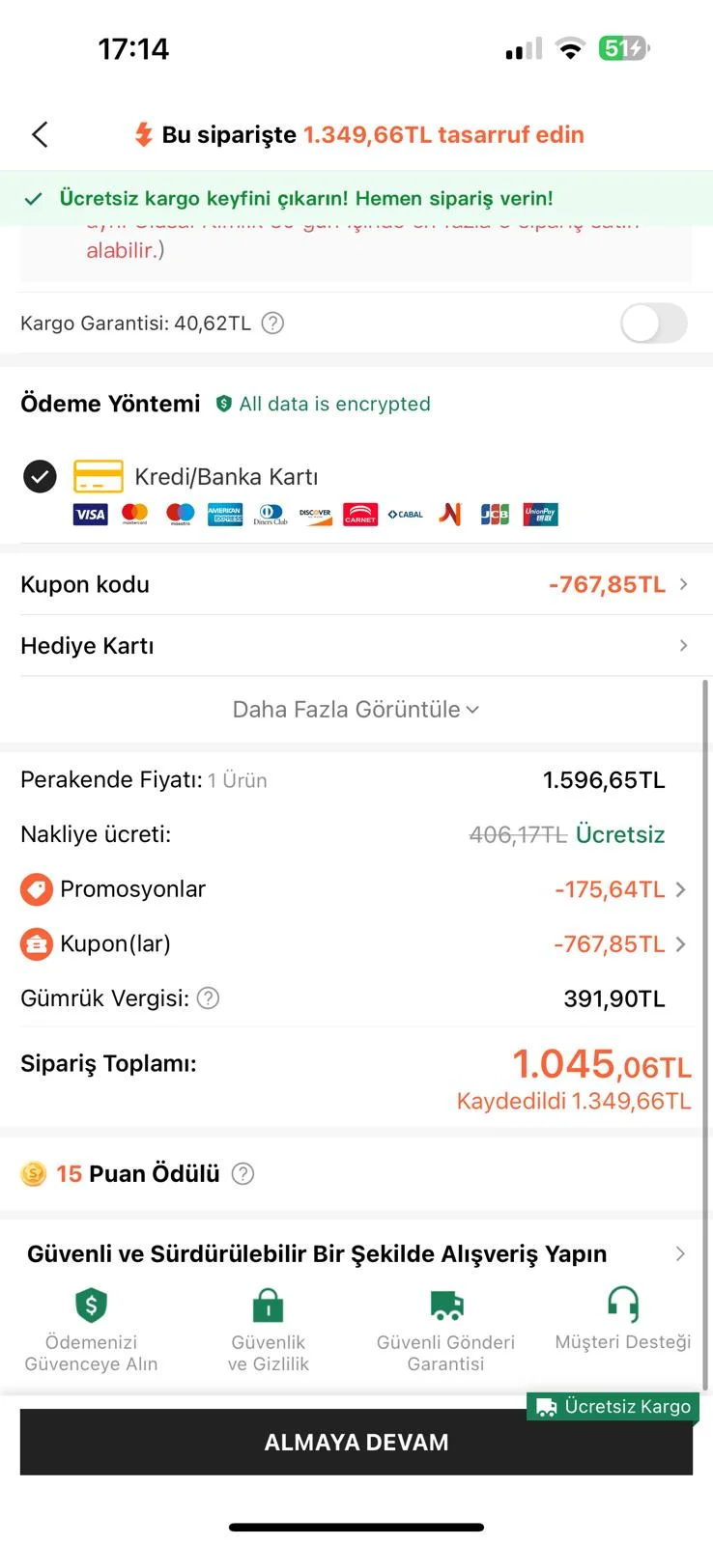Tap the Güvenli Gönderi Garantisi truck icon
The height and width of the screenshot is (1545, 713).
(x=446, y=1305)
